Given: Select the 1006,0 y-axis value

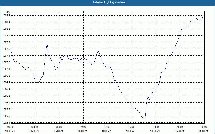Looking at the screenshot, I should 6,103.
